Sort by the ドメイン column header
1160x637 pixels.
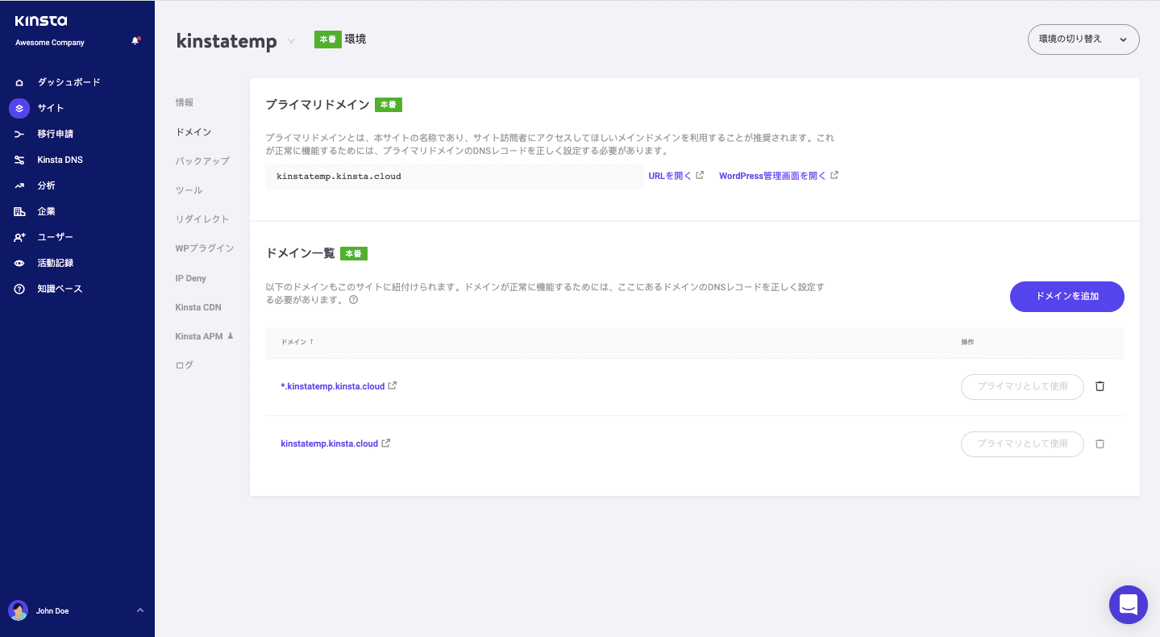click(x=297, y=342)
